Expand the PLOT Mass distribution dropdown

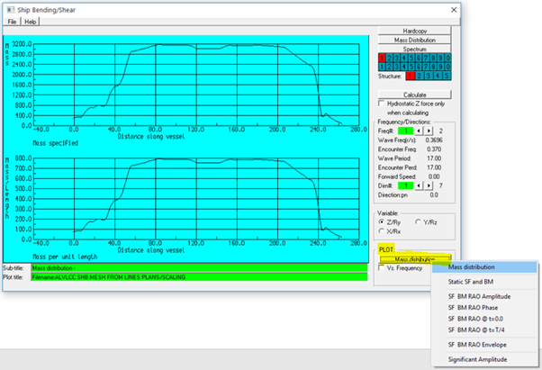pyautogui.click(x=415, y=259)
